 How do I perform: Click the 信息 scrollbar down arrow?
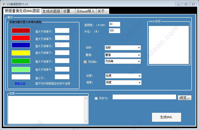pos(86,122)
